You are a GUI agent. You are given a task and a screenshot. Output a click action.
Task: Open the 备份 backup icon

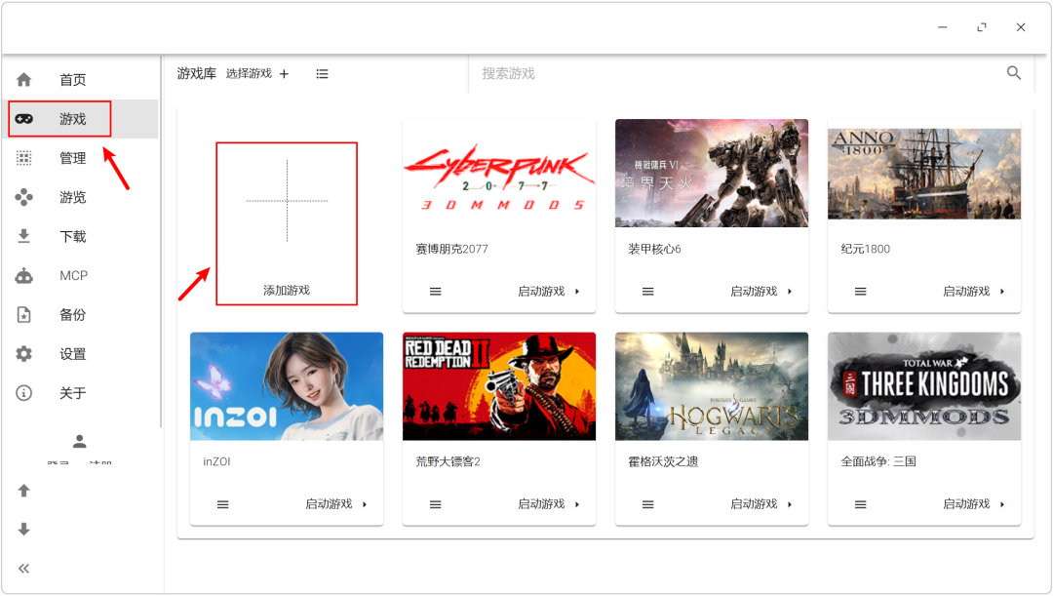click(24, 314)
